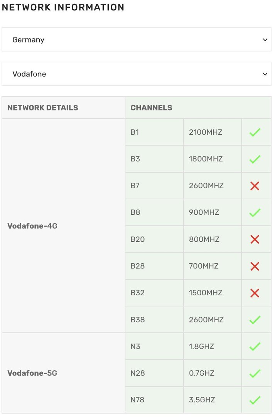Screen dimensions: 275x417
Task: Click the chevron arrow on Vodafone selector
Action: (265, 74)
